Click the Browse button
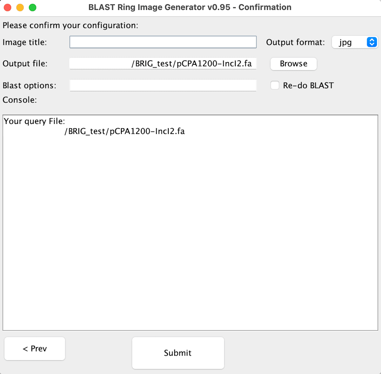The width and height of the screenshot is (381, 374). tap(293, 63)
